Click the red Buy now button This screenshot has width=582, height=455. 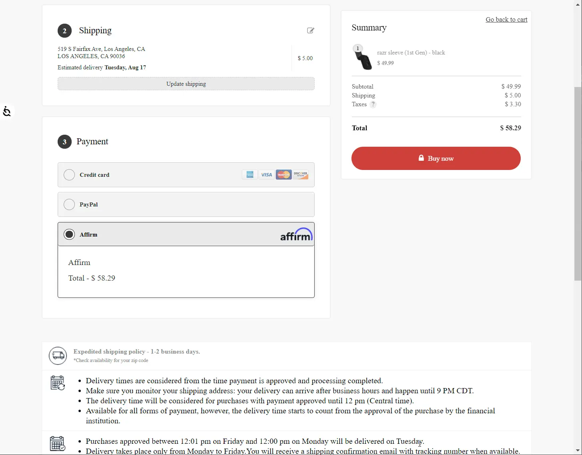click(436, 158)
